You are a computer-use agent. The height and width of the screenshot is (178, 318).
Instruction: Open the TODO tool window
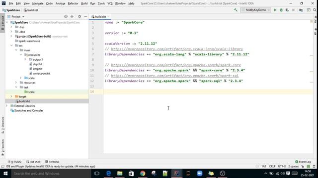pyautogui.click(x=14, y=162)
